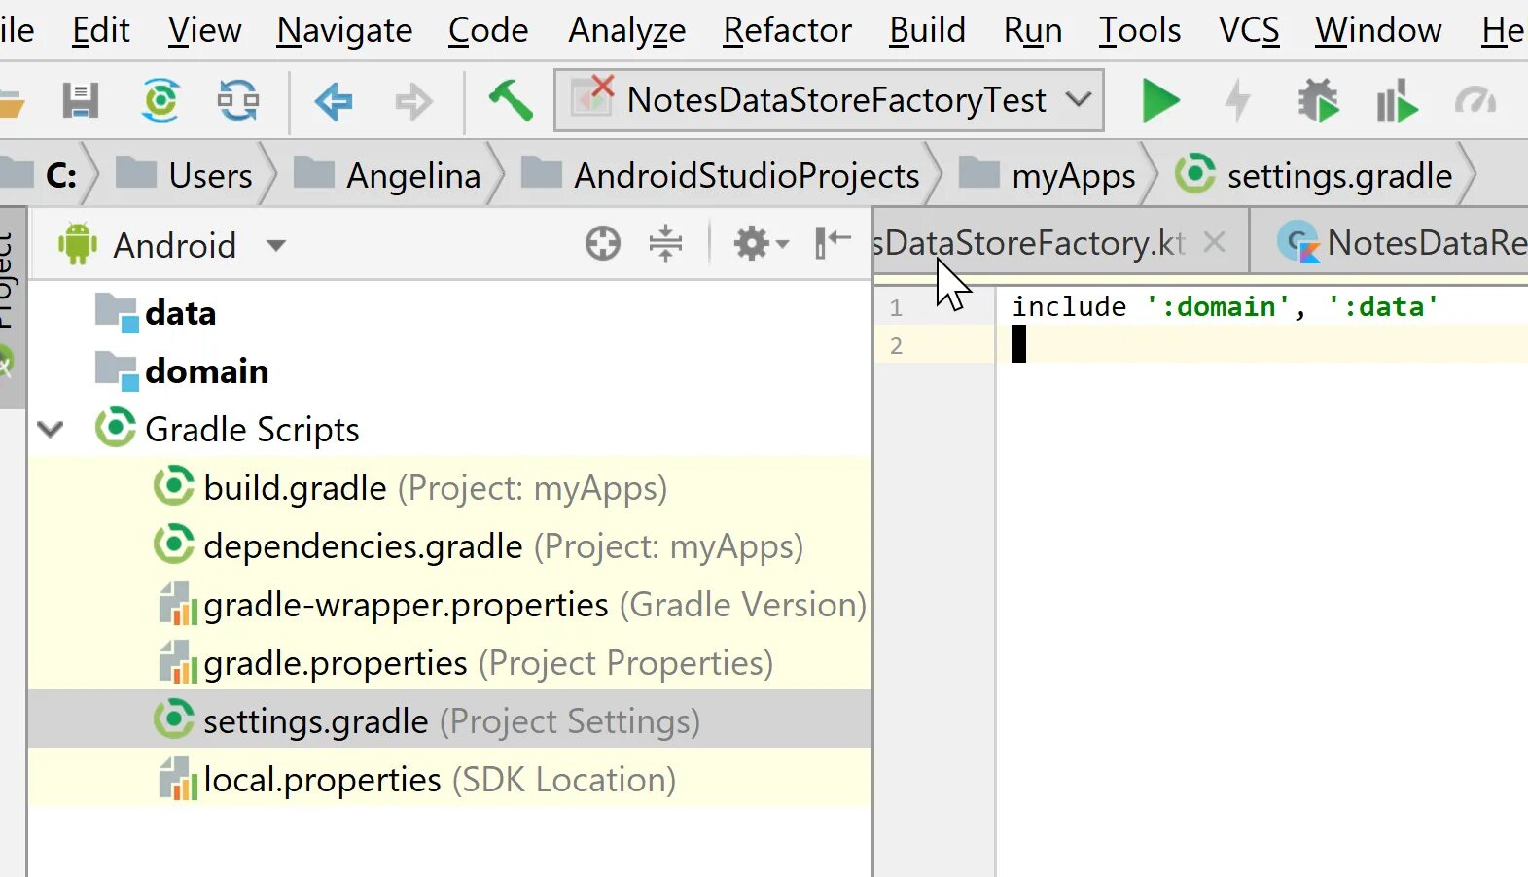Click the Make Project hammer icon
The image size is (1528, 877).
(x=511, y=99)
